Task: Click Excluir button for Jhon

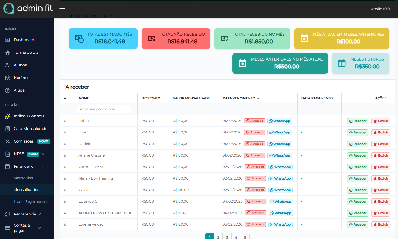Action: (381, 132)
